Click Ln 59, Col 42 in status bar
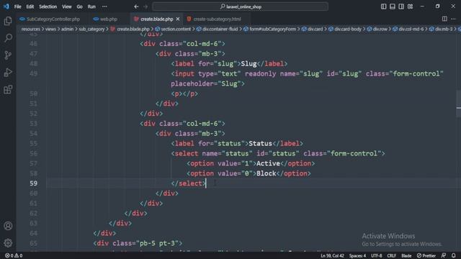Screen dimensions: 461x259 pos(332,255)
